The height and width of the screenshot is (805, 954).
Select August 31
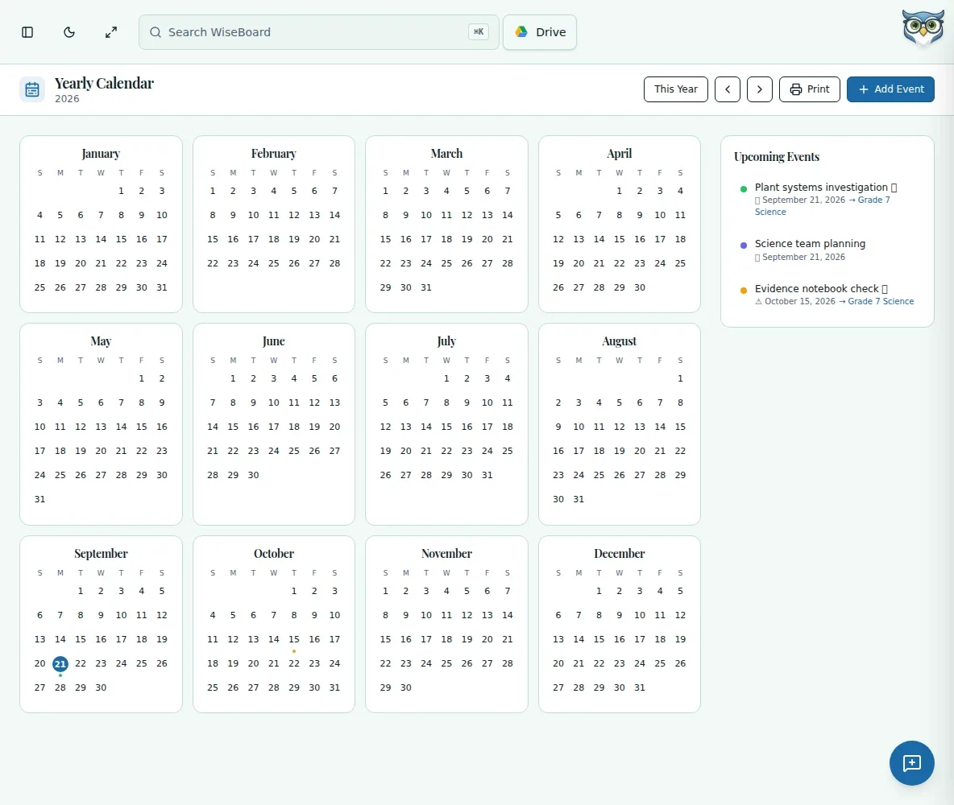pyautogui.click(x=579, y=499)
